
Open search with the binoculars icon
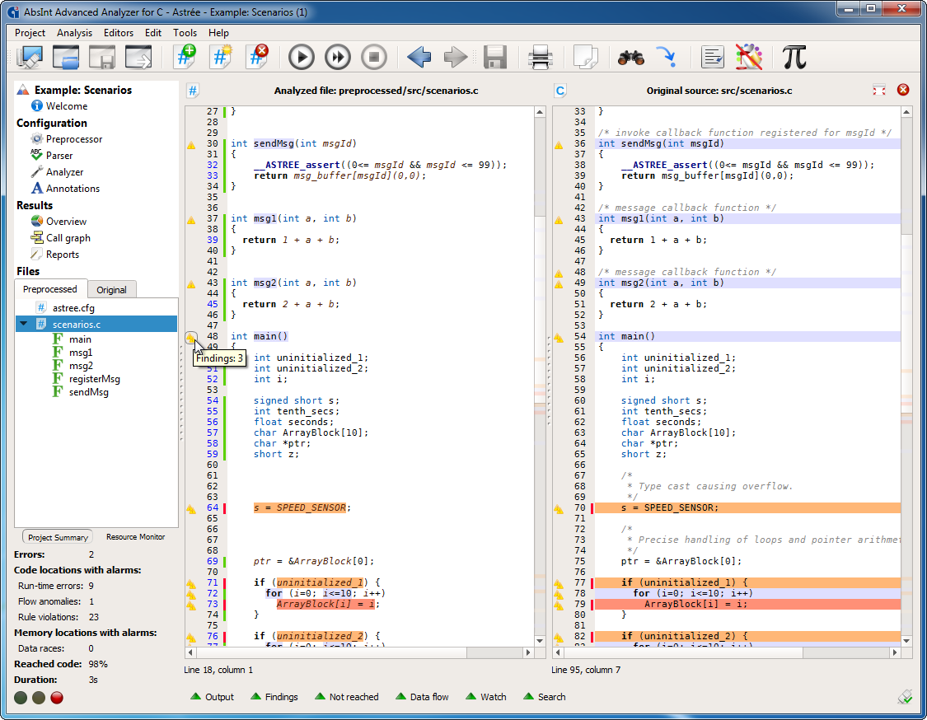(631, 58)
